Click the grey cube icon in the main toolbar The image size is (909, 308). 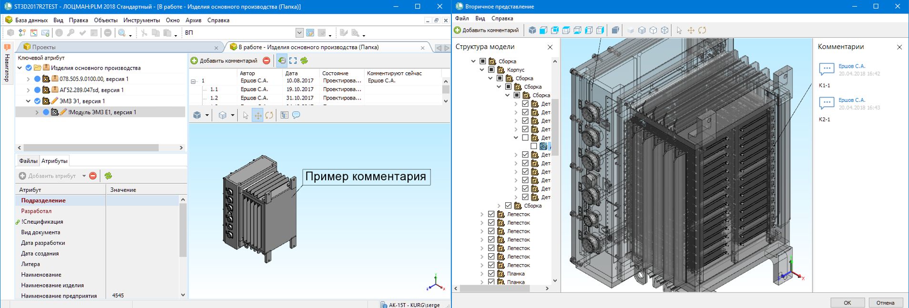[10, 33]
